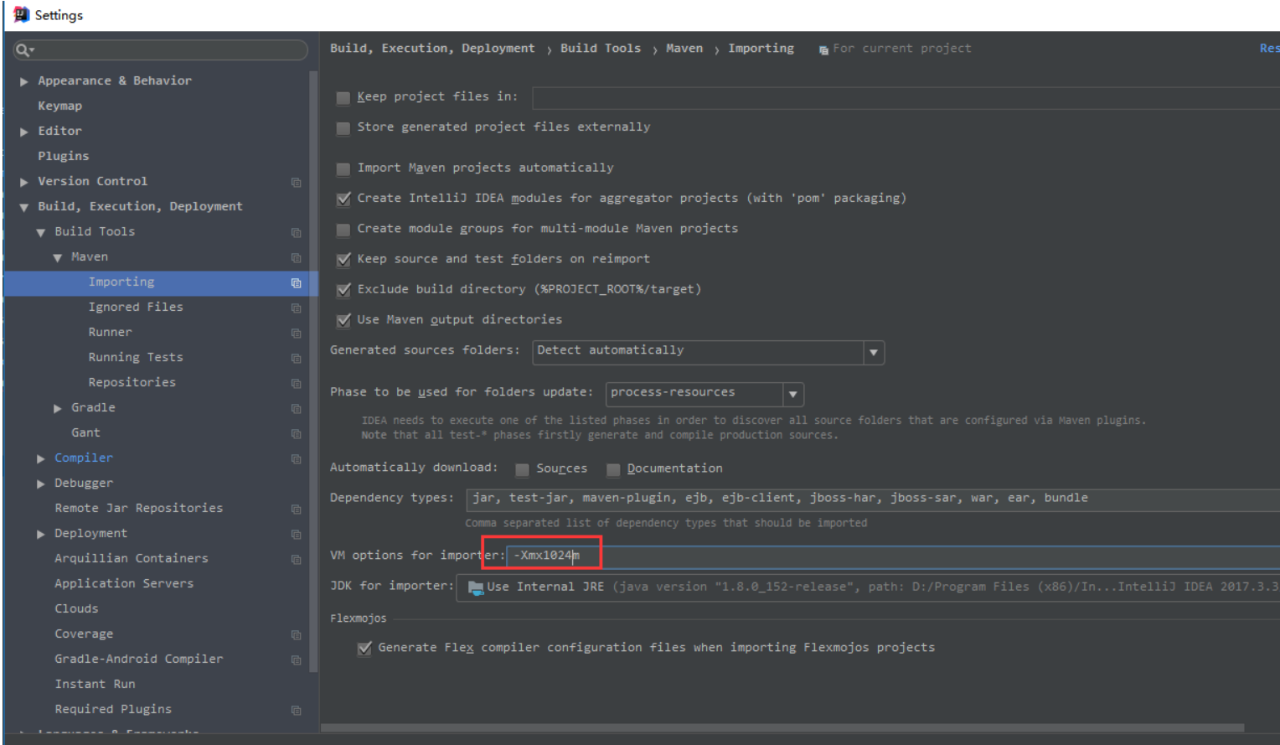Uncheck Keep source and test folders on reimport

click(343, 260)
